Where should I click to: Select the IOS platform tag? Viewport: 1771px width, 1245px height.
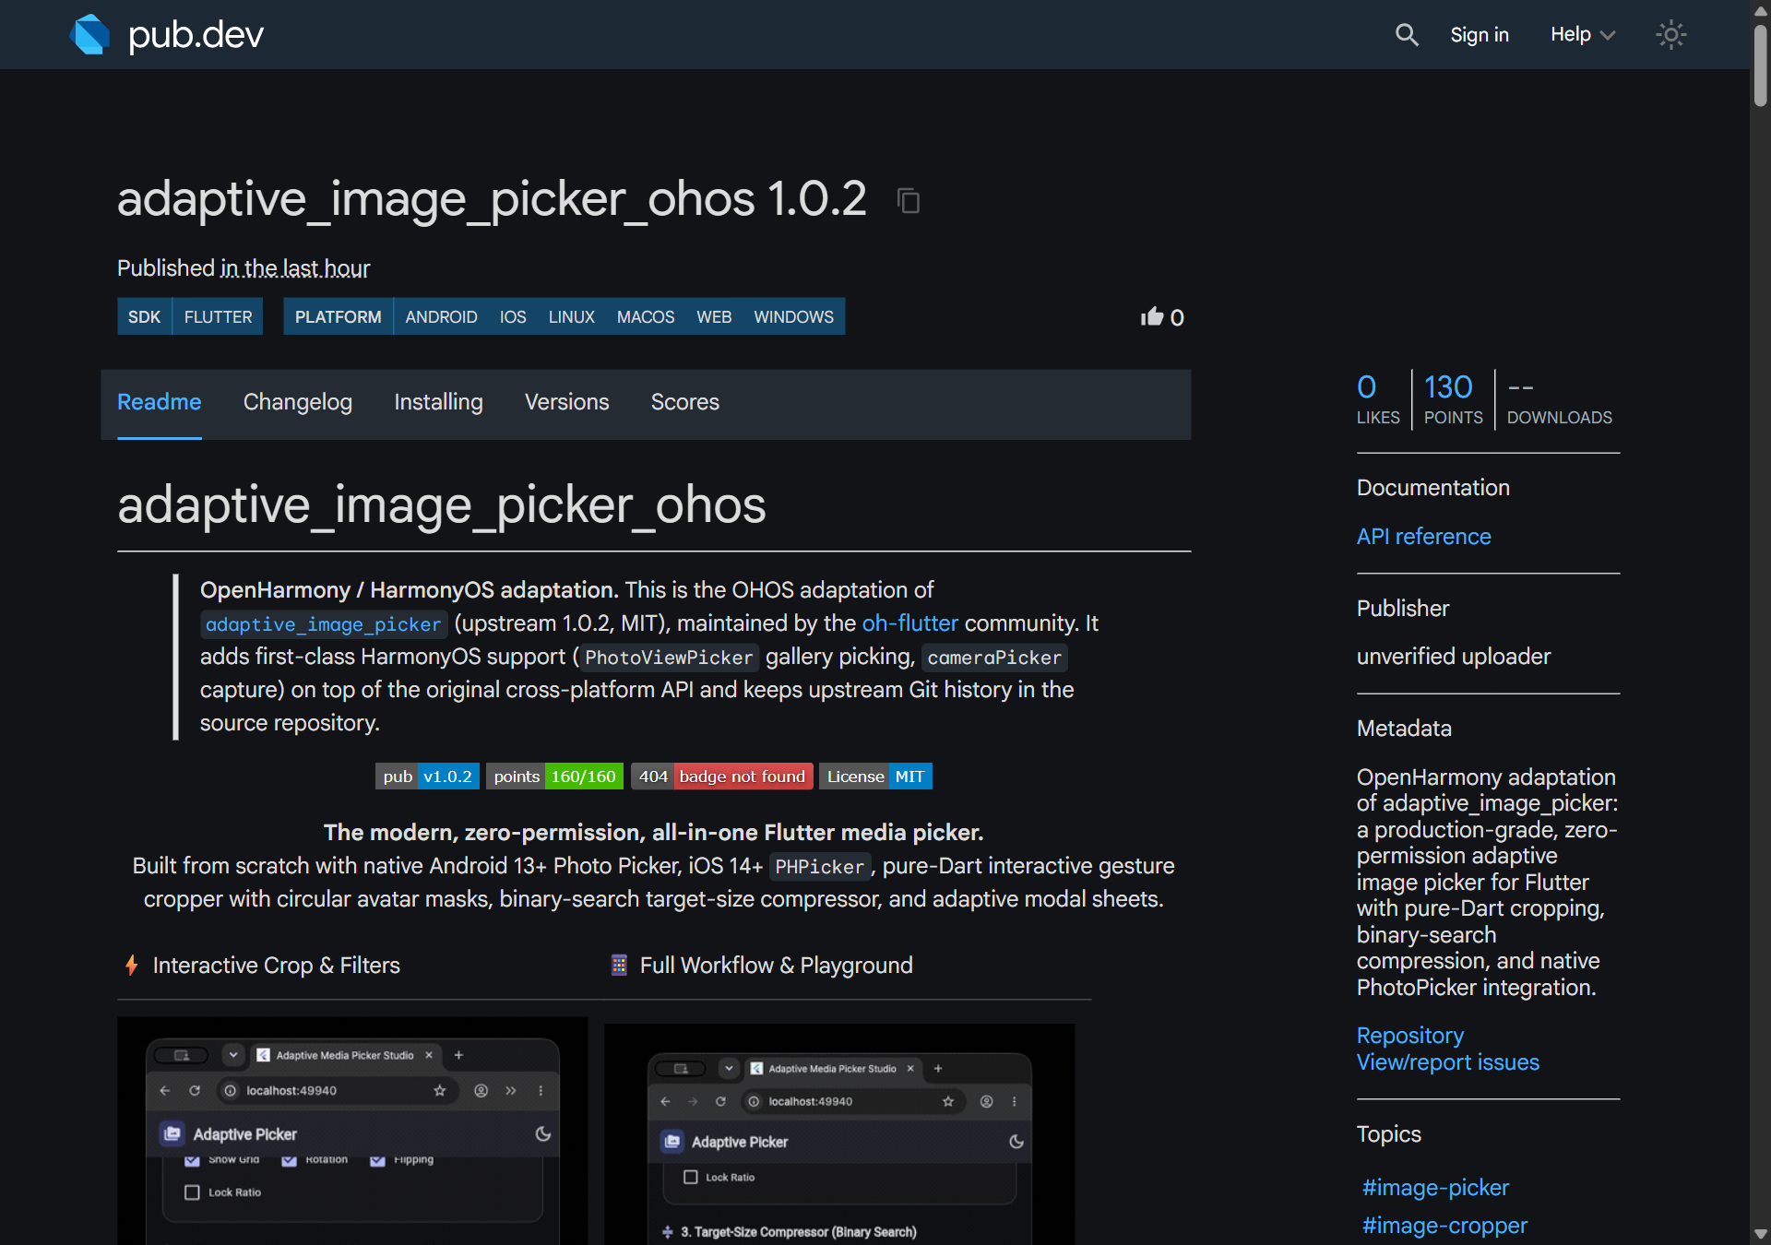click(513, 316)
